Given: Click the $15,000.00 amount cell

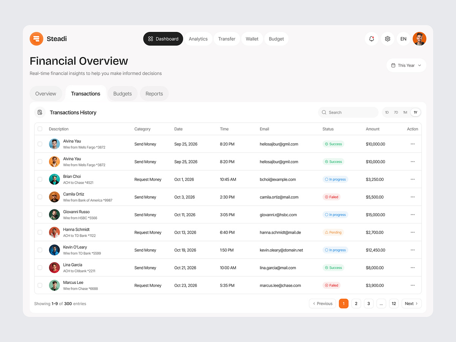Looking at the screenshot, I should 375,215.
